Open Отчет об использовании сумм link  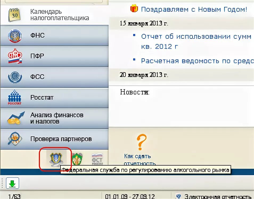click(x=196, y=41)
